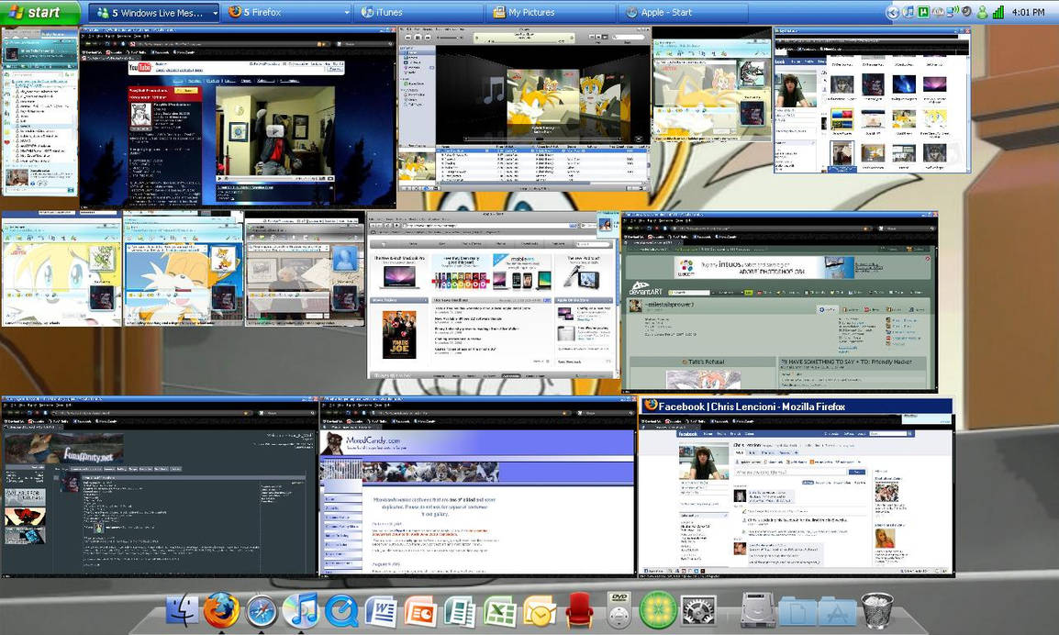Screen dimensions: 1059x635
Task: Open the Windows Start menu
Action: pyautogui.click(x=39, y=12)
